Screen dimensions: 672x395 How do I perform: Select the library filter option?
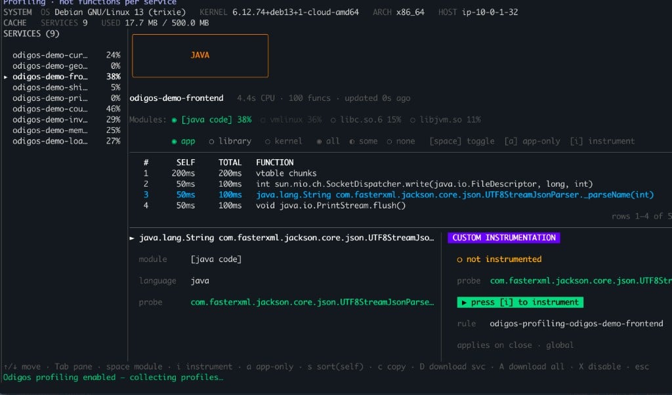[230, 141]
